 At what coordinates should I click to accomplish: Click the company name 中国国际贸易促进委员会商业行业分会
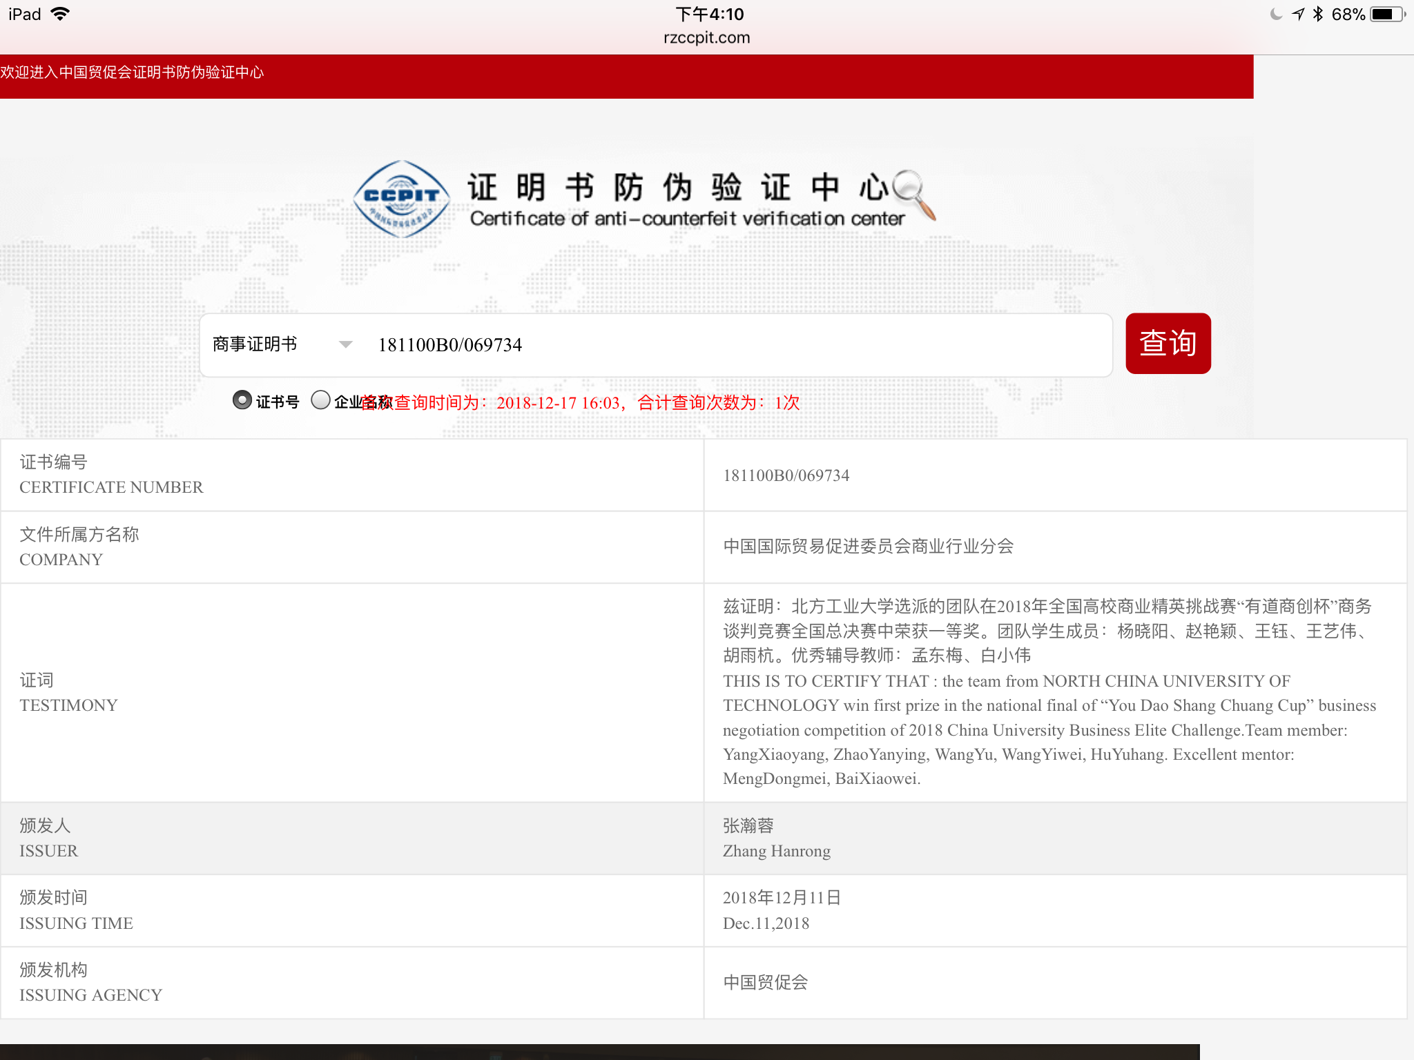pos(868,547)
